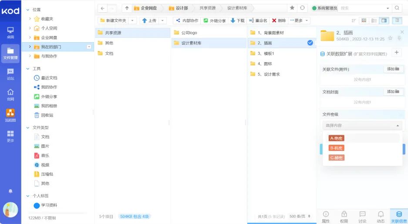Open the user avatar at sidebar bottom
Screen dimensions: 408x224
tap(10, 210)
